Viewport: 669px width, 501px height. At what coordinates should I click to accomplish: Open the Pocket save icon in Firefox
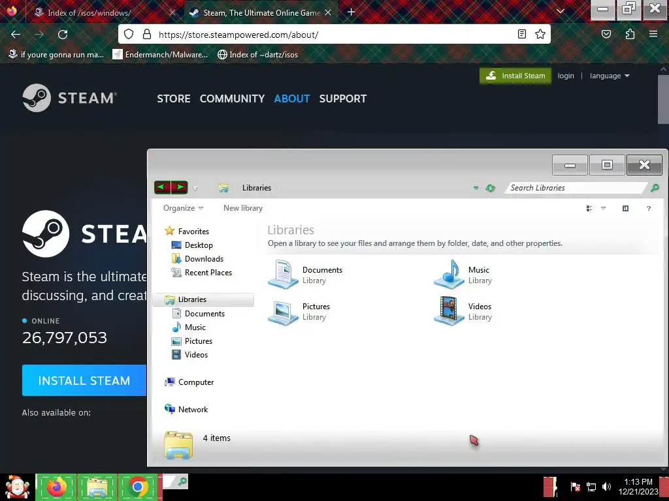[606, 34]
